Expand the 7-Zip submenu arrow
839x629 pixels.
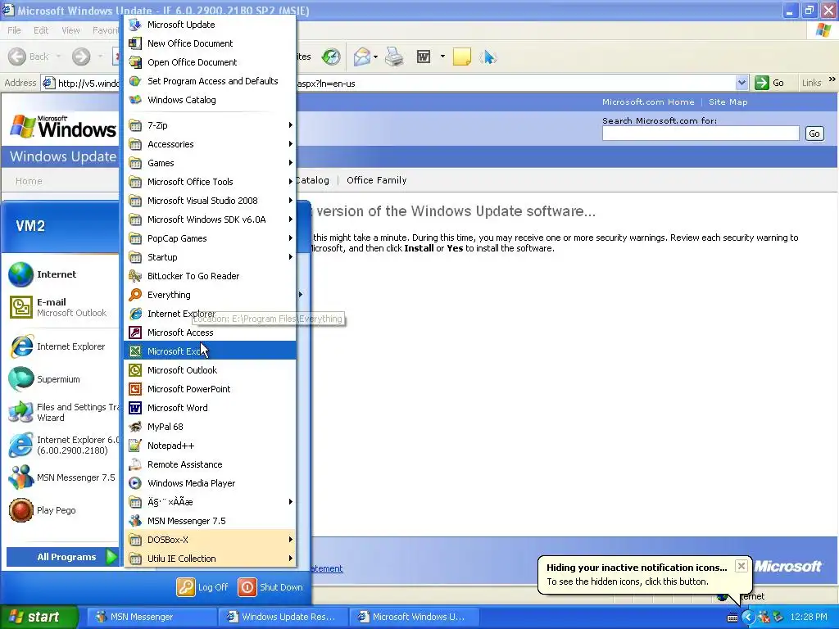(291, 125)
